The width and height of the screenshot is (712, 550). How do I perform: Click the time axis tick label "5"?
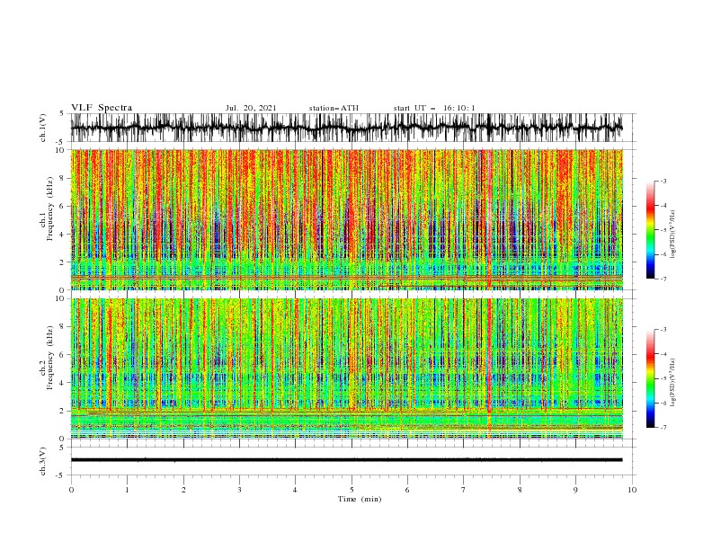click(352, 490)
